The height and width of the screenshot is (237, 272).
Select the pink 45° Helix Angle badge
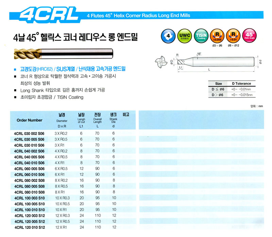click(x=250, y=36)
